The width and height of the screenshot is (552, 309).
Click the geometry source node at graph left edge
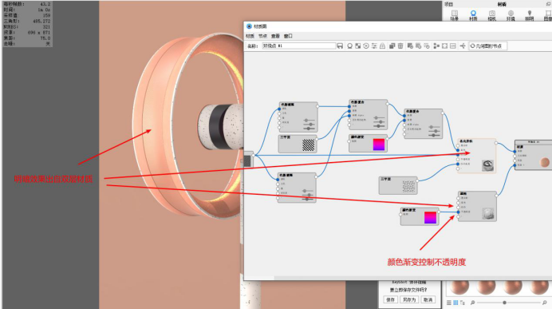248,160
